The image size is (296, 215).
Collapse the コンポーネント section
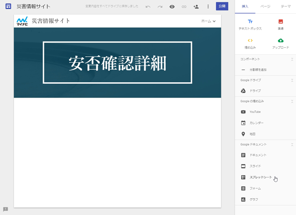(292, 59)
